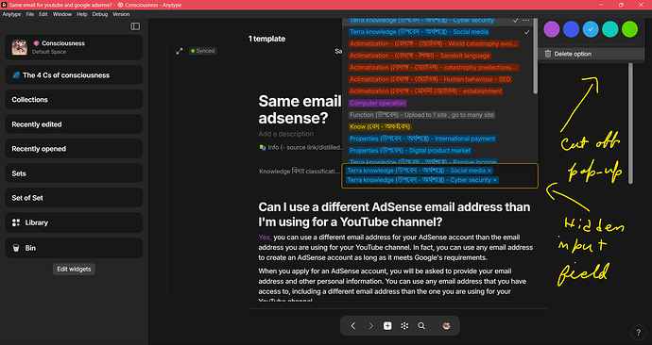Click the Knowledge classification relation label

(300, 172)
